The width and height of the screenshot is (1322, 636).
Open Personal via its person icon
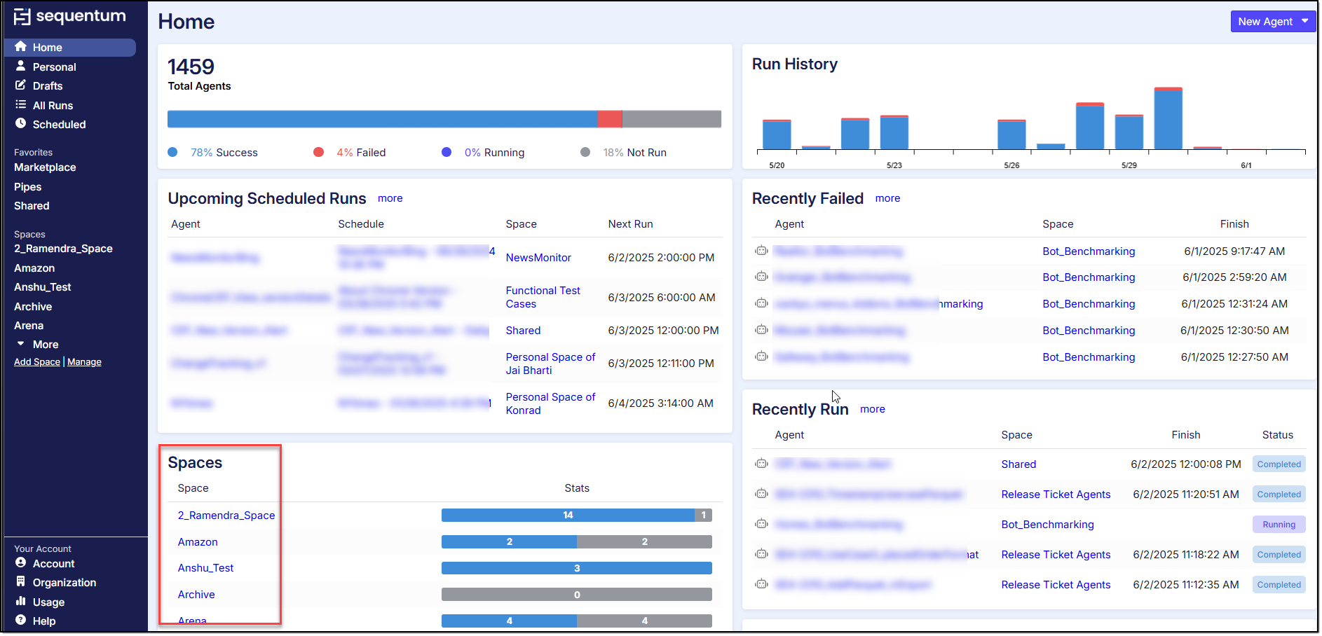[x=21, y=67]
